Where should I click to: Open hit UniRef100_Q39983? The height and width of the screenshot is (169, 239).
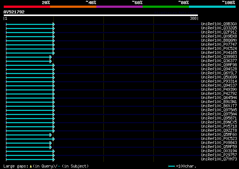click(219, 57)
